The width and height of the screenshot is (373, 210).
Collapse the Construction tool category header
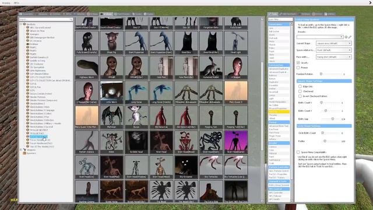pos(279,65)
